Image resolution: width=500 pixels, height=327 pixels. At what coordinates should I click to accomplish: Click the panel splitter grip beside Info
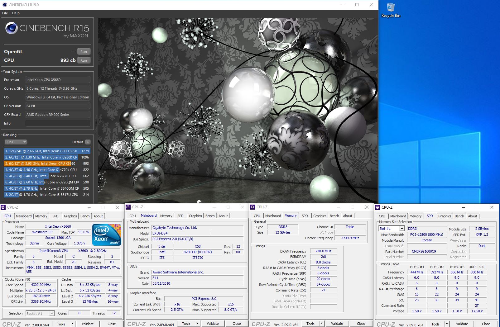click(x=96, y=125)
